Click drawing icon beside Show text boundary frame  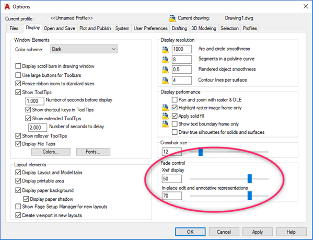(165, 124)
